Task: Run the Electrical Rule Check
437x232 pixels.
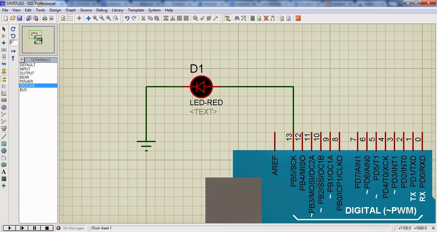Action: (289, 18)
